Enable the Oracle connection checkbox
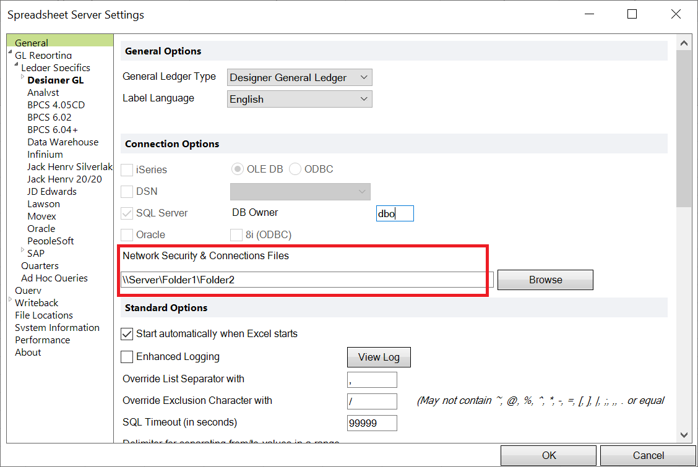 tap(127, 234)
